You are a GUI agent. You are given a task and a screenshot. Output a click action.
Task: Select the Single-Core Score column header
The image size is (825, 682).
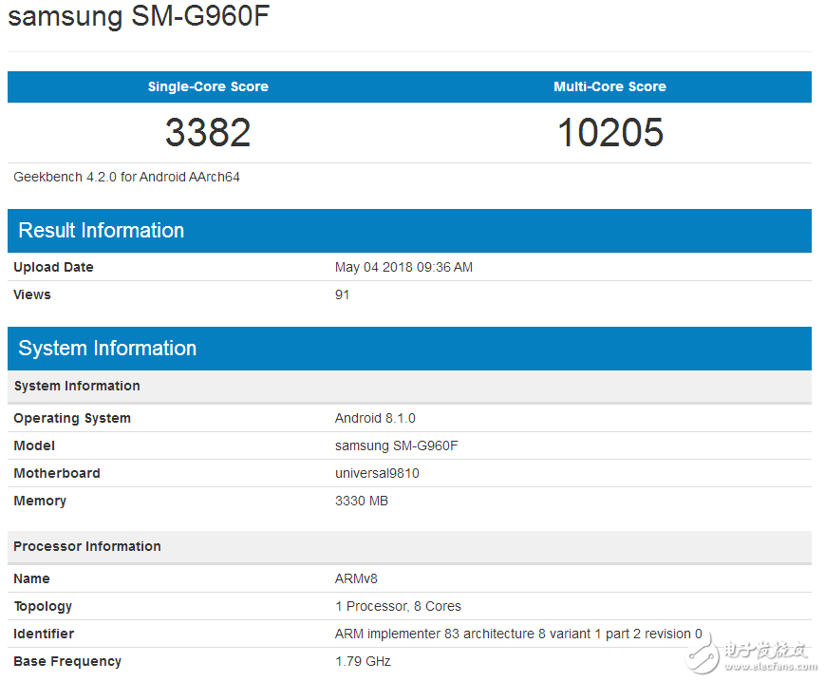pyautogui.click(x=208, y=86)
